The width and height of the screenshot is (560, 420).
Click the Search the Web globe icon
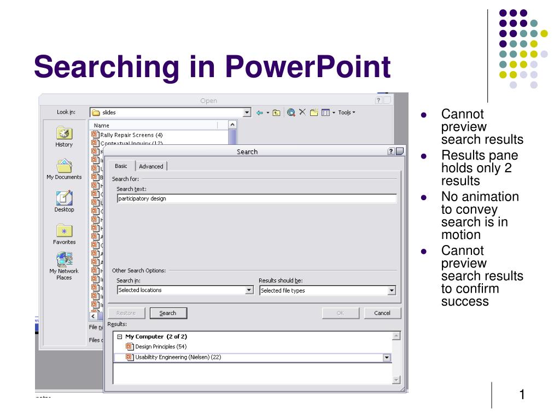pos(291,113)
